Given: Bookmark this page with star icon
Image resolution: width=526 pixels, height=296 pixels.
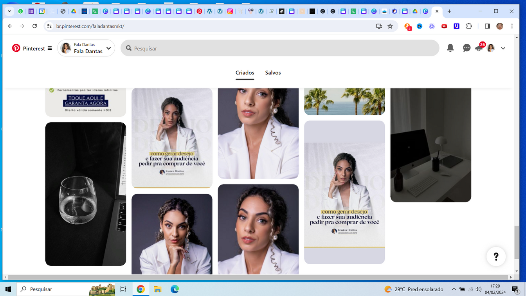Looking at the screenshot, I should coord(390,26).
